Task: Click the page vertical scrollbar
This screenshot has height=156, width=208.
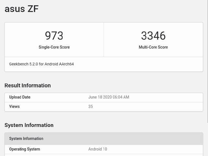Action: 207,61
